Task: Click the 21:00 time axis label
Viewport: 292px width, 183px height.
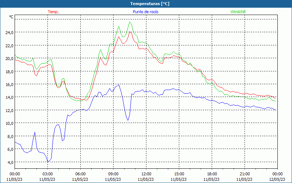Action: 245,174
